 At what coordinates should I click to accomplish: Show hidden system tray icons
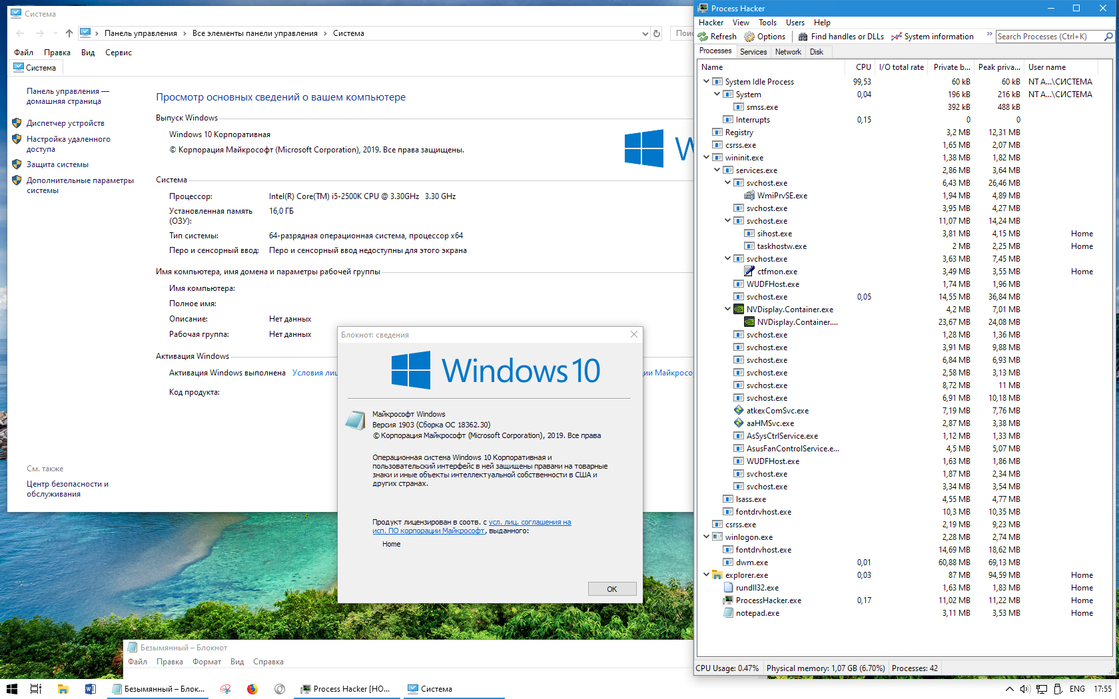coord(1010,689)
